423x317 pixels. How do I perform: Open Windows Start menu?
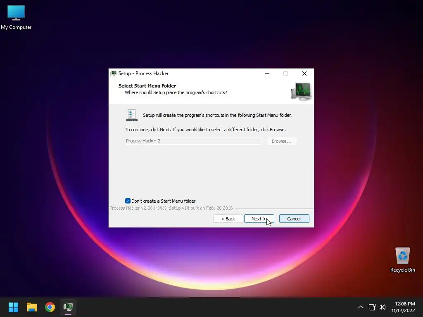coord(13,307)
